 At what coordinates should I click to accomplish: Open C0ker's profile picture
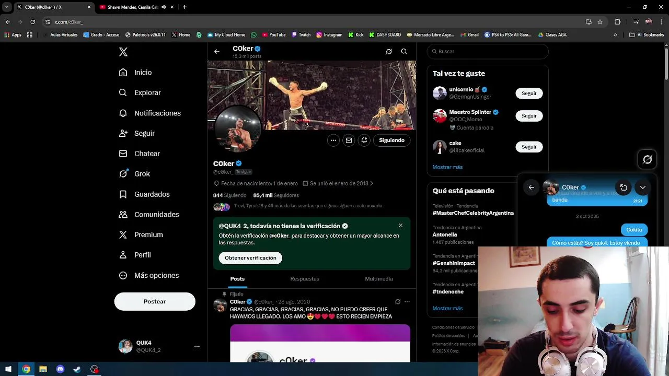click(x=237, y=129)
